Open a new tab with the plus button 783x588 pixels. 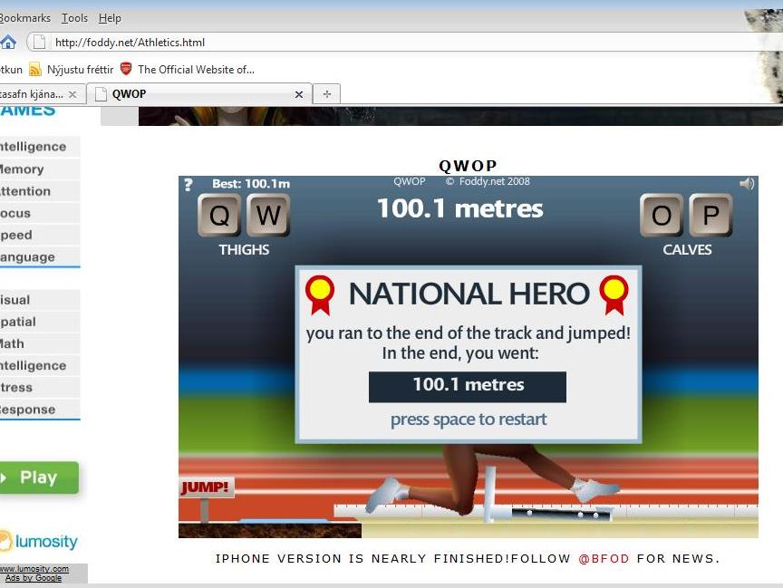[x=327, y=94]
